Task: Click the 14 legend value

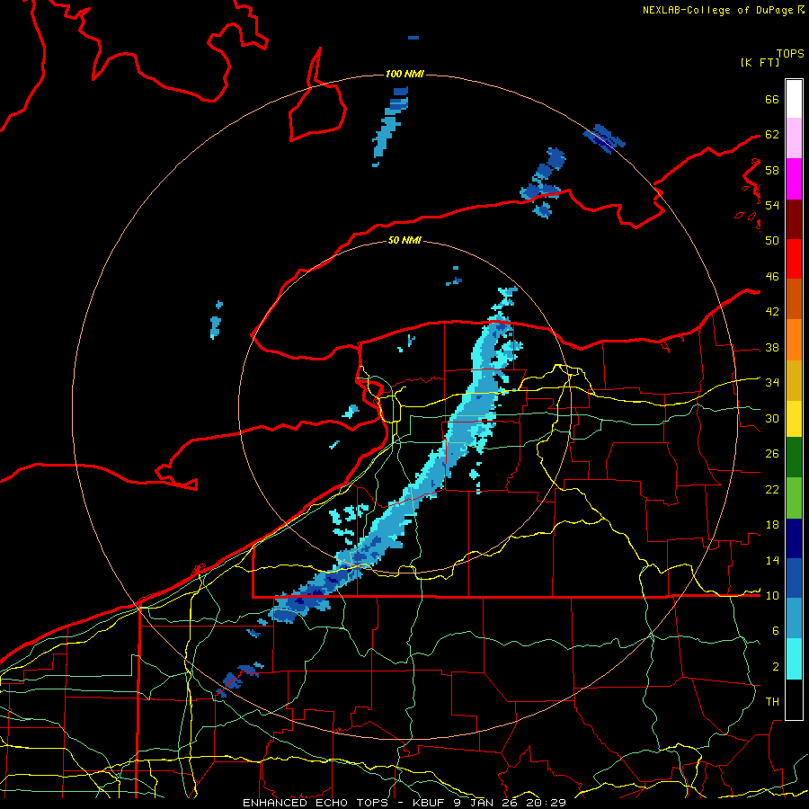Action: coord(772,560)
